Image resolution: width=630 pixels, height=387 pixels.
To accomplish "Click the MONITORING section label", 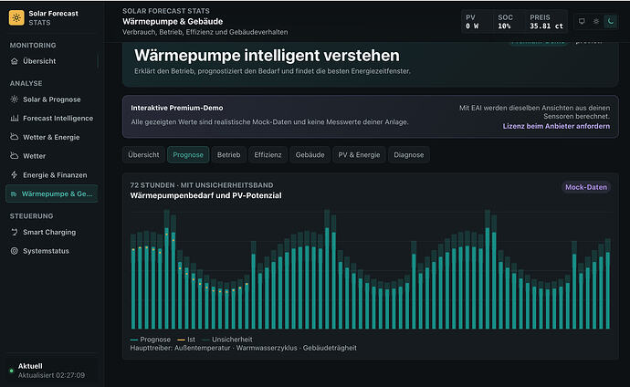I will 33,46.
